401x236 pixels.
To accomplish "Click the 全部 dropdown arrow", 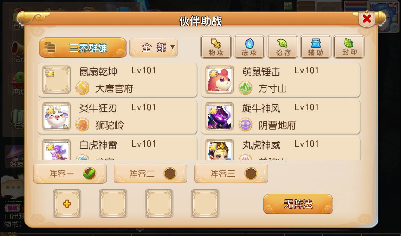I will [172, 47].
